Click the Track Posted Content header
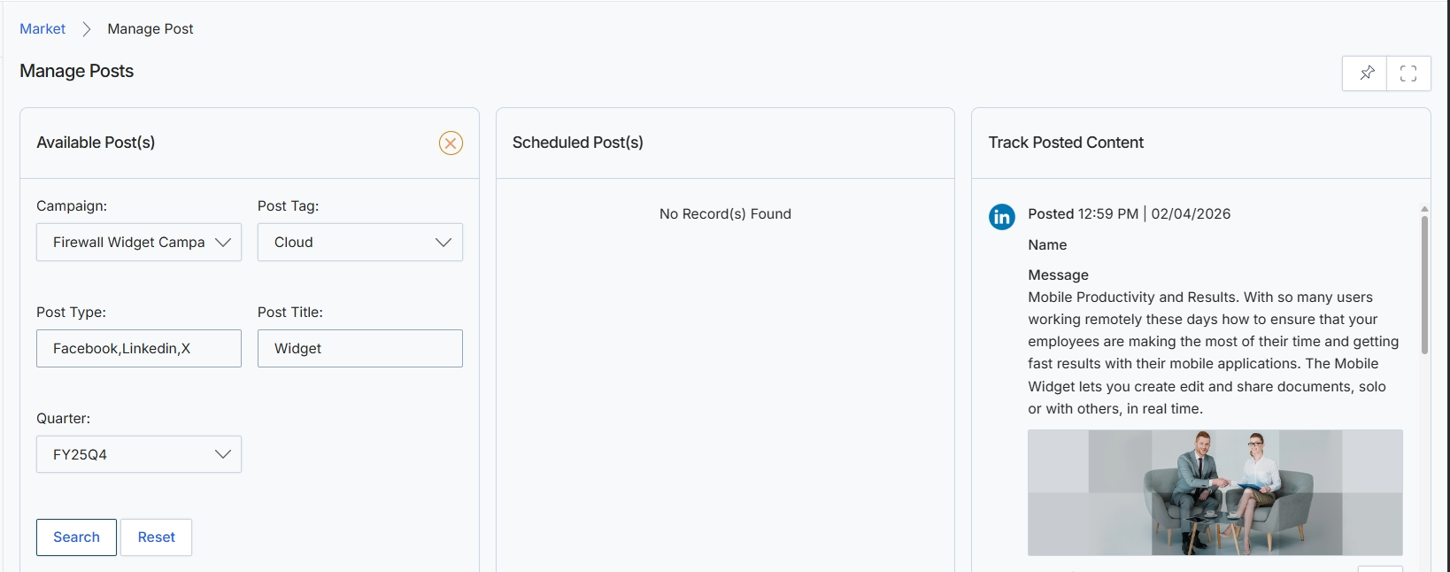1450x572 pixels. 1066,143
